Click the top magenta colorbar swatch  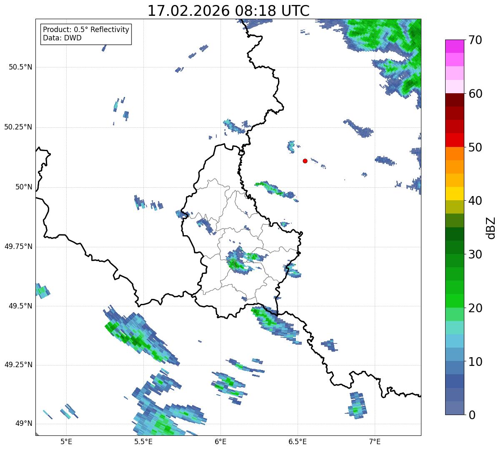tap(454, 47)
